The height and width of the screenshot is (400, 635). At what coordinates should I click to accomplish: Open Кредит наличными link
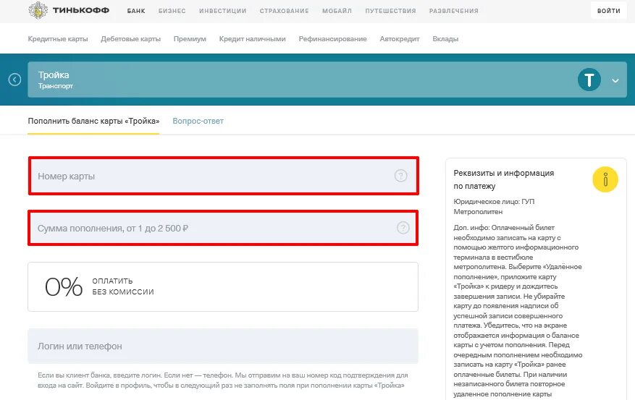[252, 39]
